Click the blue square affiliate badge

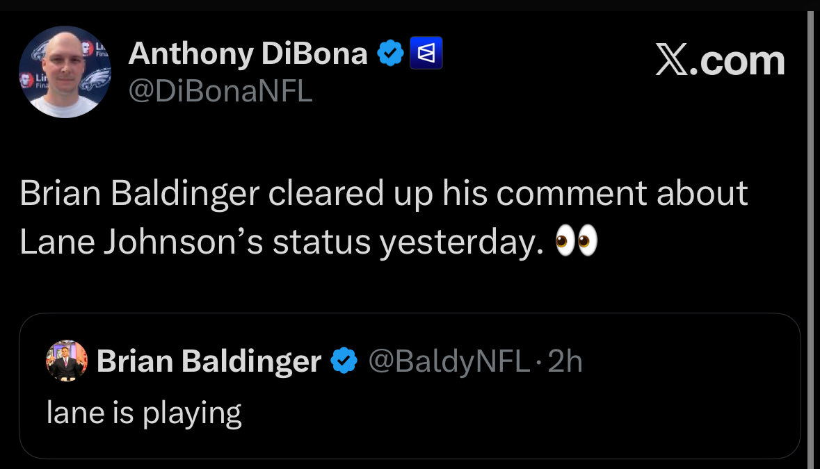tap(426, 54)
